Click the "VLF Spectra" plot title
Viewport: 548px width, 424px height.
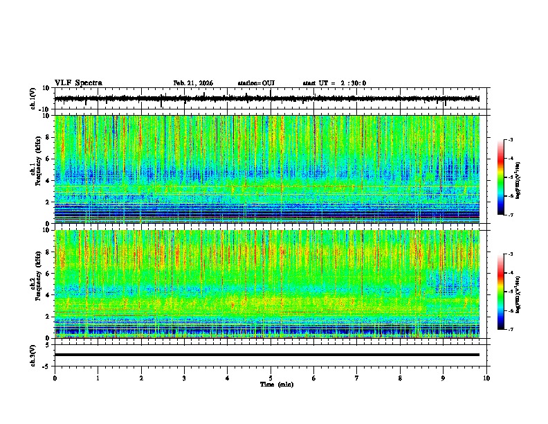78,83
